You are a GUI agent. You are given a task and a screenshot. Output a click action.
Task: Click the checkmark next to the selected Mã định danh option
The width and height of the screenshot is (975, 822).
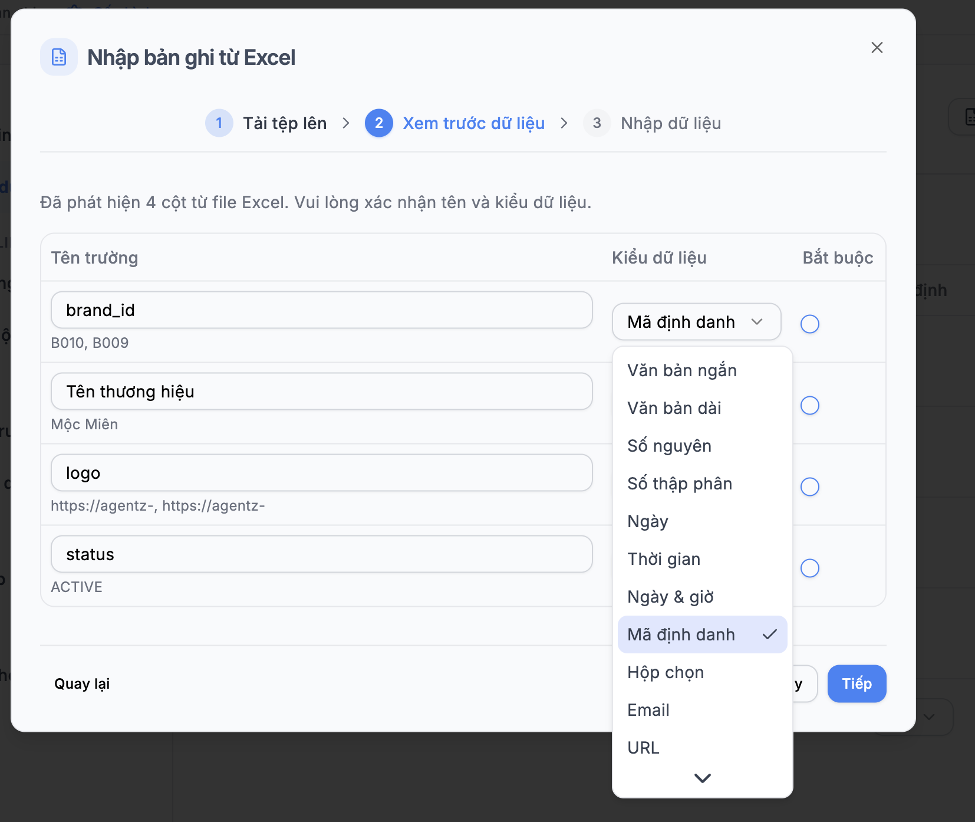click(x=770, y=634)
